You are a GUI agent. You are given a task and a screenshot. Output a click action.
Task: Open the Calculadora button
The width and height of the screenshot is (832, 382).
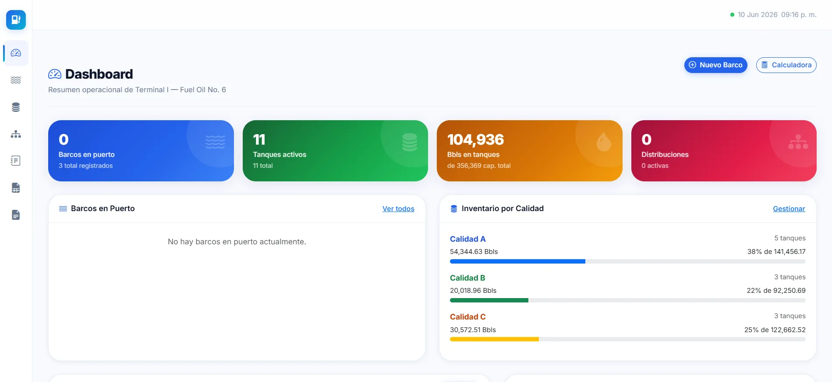(786, 65)
